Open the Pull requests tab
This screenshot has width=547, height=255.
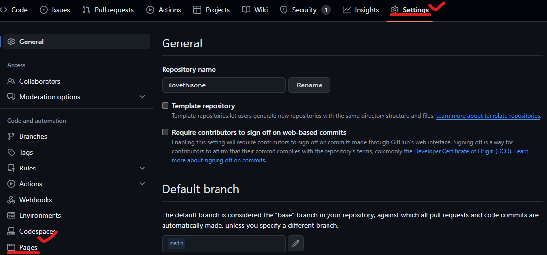pos(108,10)
